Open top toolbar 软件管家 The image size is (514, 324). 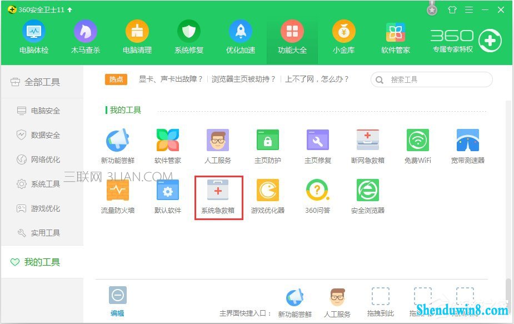[396, 37]
